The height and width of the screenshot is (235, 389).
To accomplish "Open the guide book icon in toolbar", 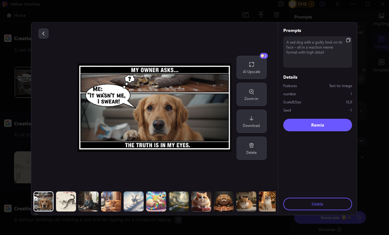I will (x=245, y=15).
